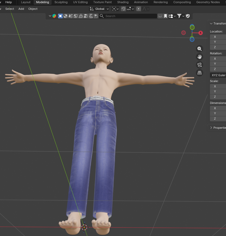This screenshot has height=236, width=226.
Task: Click the bookmark icon right of Search
Action: (165, 16)
